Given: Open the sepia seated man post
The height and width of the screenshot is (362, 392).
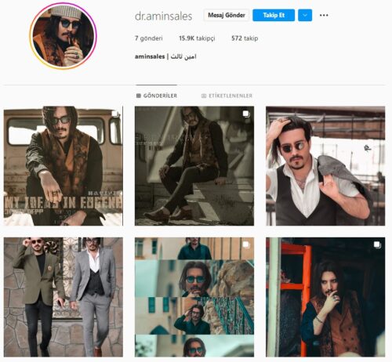Looking at the screenshot, I should pyautogui.click(x=194, y=166).
